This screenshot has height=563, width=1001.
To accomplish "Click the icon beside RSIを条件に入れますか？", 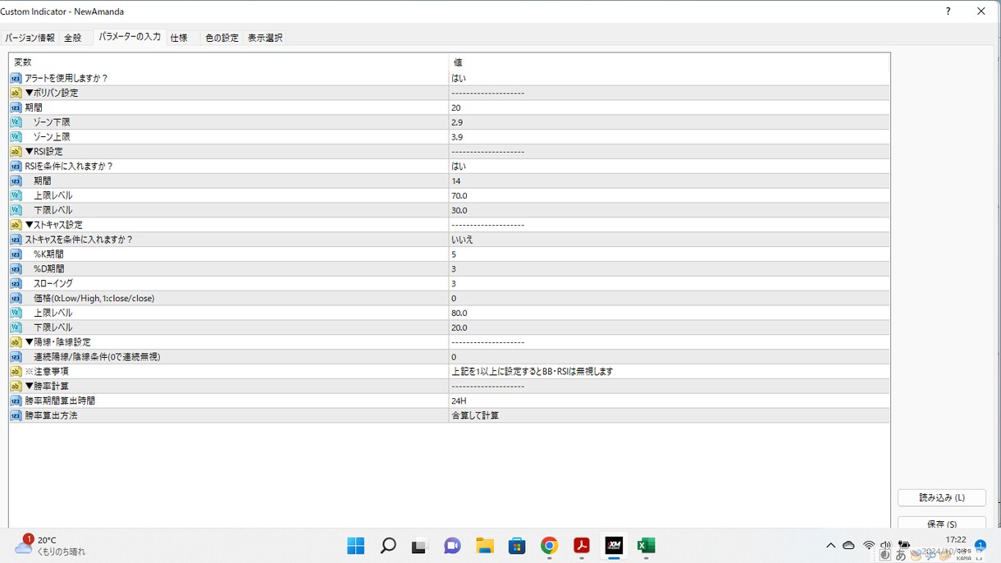I will tap(16, 167).
